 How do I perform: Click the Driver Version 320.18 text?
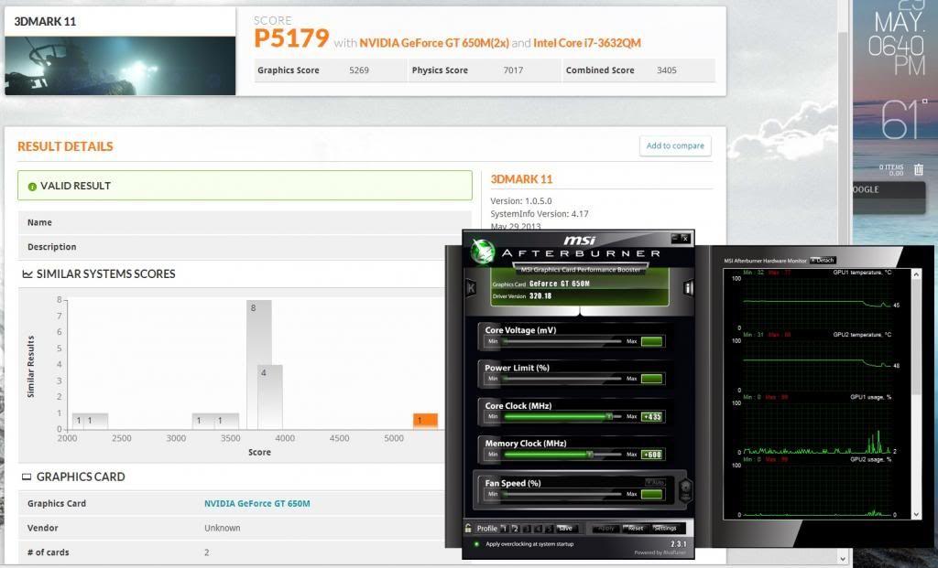click(522, 296)
